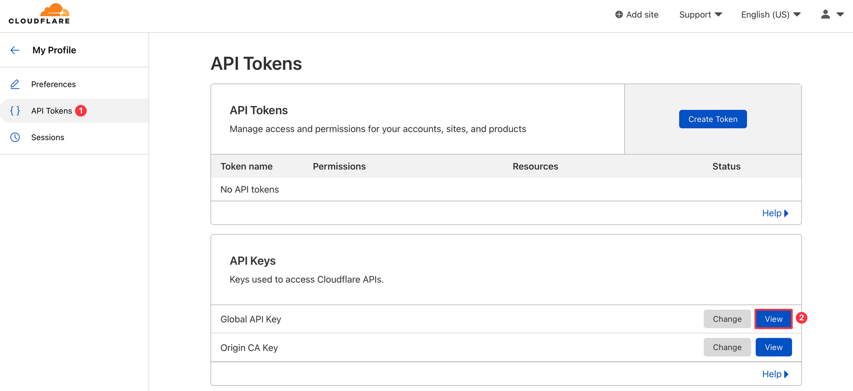Click the Token name column header
Screen dimensions: 853x391
point(247,167)
